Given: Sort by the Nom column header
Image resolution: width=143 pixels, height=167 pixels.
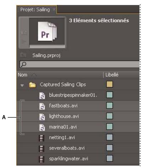Looking at the screenshot, I should tap(22, 75).
